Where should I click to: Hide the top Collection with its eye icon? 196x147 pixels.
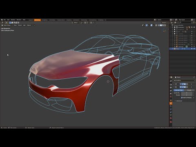(x=194, y=27)
